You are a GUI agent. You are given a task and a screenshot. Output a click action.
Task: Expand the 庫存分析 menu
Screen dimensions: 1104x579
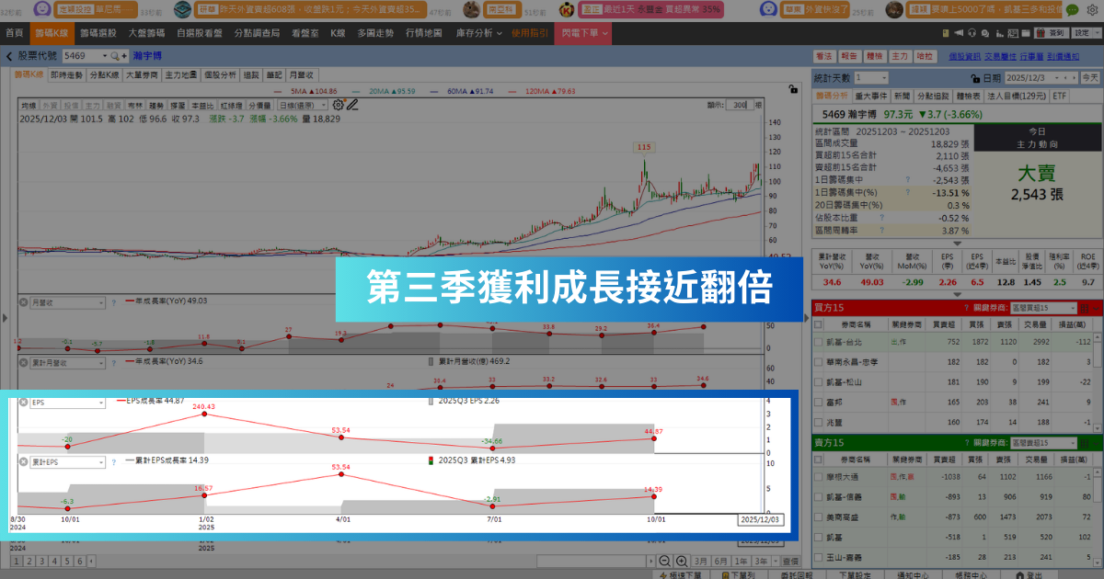coord(478,33)
